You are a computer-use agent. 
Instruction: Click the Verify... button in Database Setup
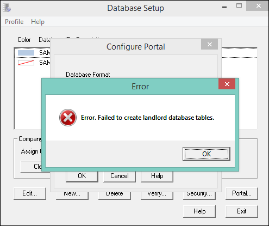[x=157, y=196]
